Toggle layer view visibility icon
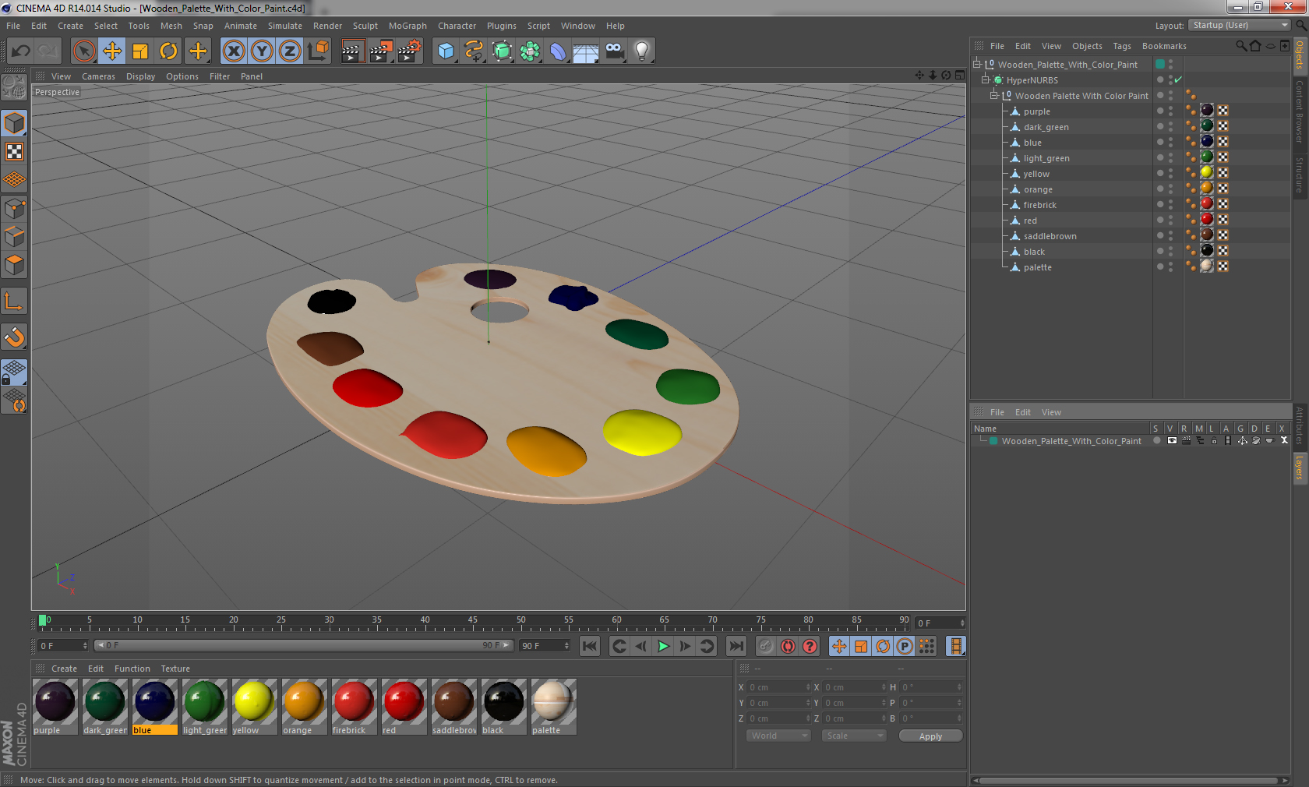Image resolution: width=1309 pixels, height=787 pixels. 1172,440
